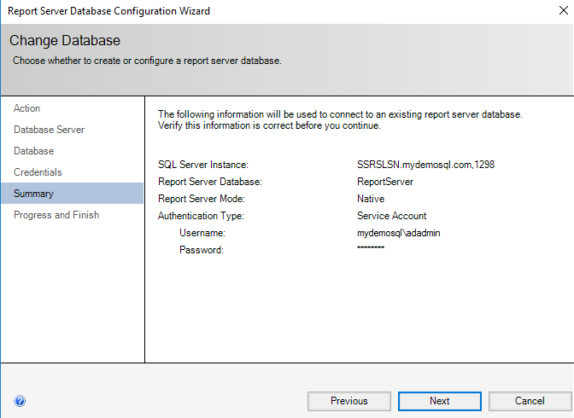Image resolution: width=574 pixels, height=418 pixels.
Task: Click the ReportServer database name value
Action: click(x=385, y=182)
